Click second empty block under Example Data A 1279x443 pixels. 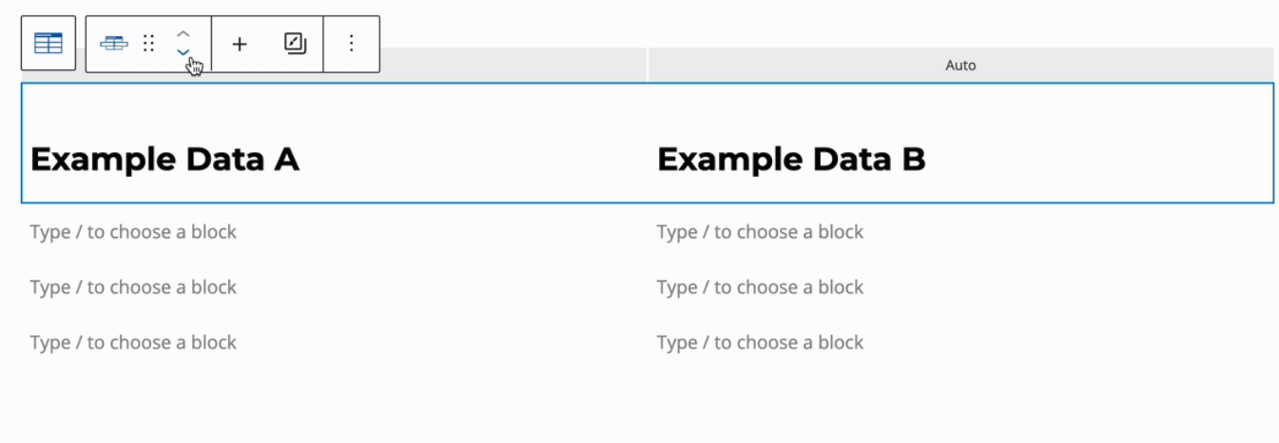click(133, 287)
